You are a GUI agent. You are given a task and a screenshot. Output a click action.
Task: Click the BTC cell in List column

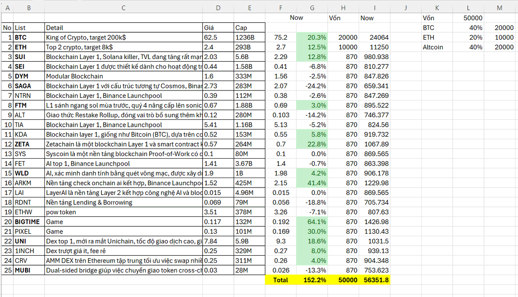tap(29, 37)
